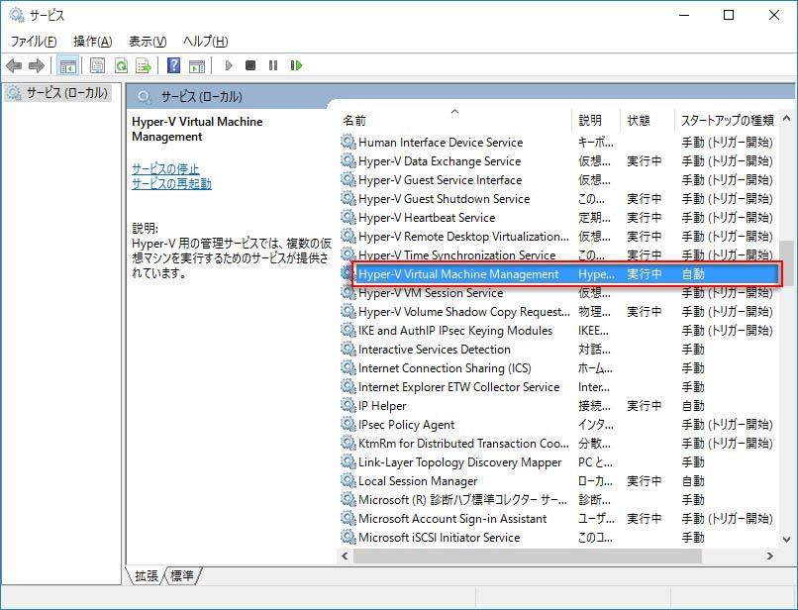Sort by the 説明 column header
This screenshot has width=798, height=610.
coord(596,120)
